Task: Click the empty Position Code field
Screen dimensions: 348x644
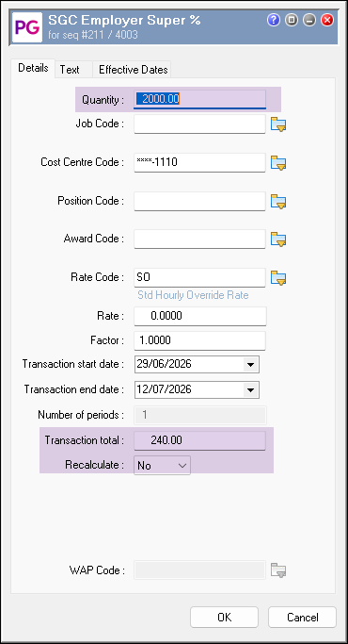Action: tap(199, 201)
